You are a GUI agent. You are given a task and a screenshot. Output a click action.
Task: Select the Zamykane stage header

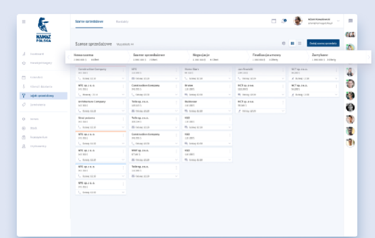(x=337, y=57)
